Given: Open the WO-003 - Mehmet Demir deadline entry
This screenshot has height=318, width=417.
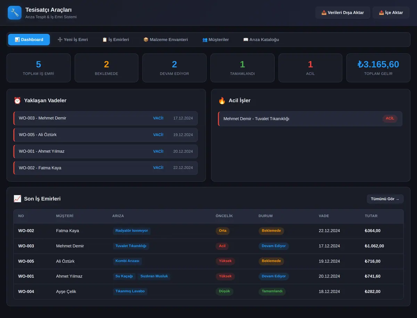Looking at the screenshot, I should (106, 118).
